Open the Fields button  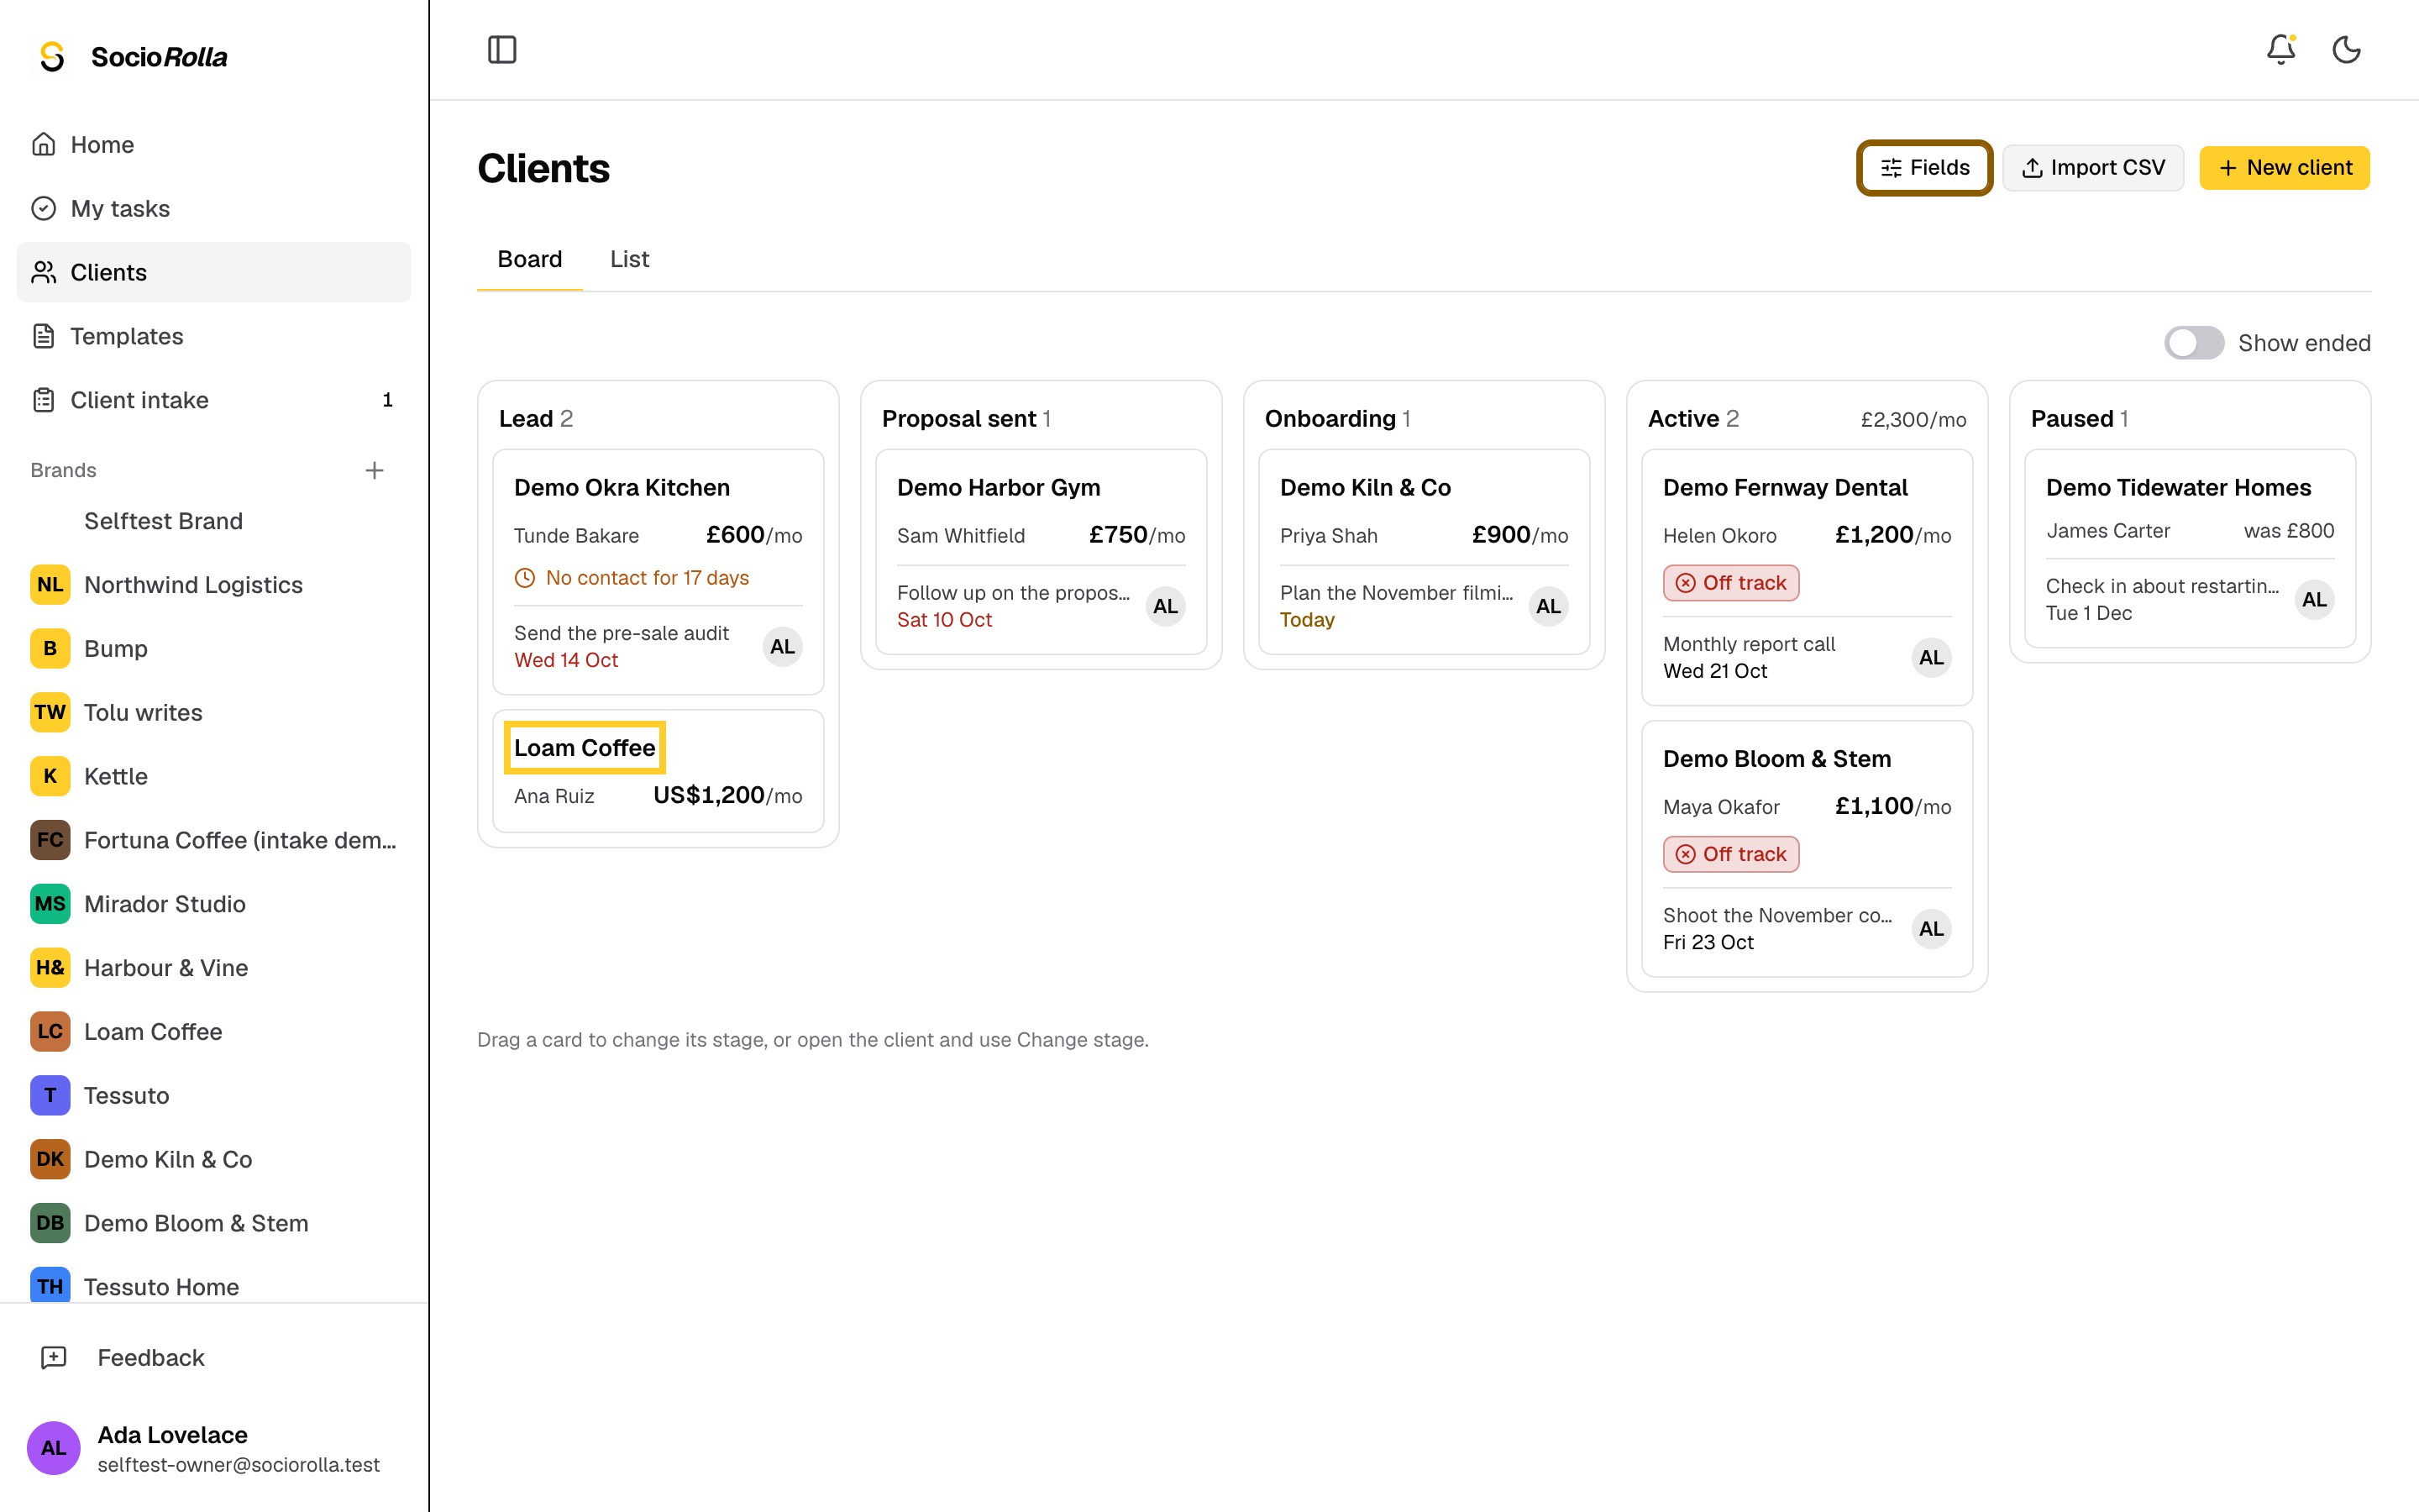click(x=1924, y=168)
